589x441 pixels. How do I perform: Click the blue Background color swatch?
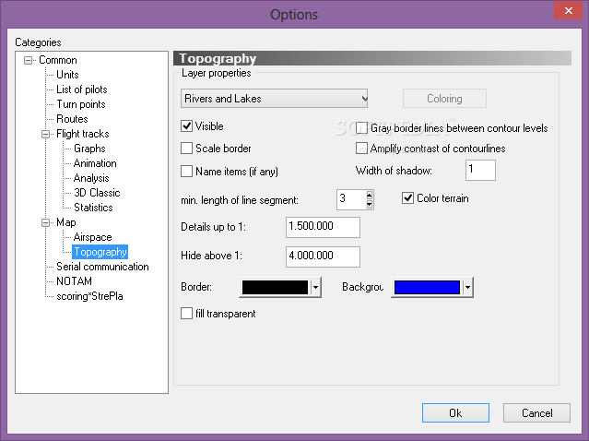[x=427, y=288]
